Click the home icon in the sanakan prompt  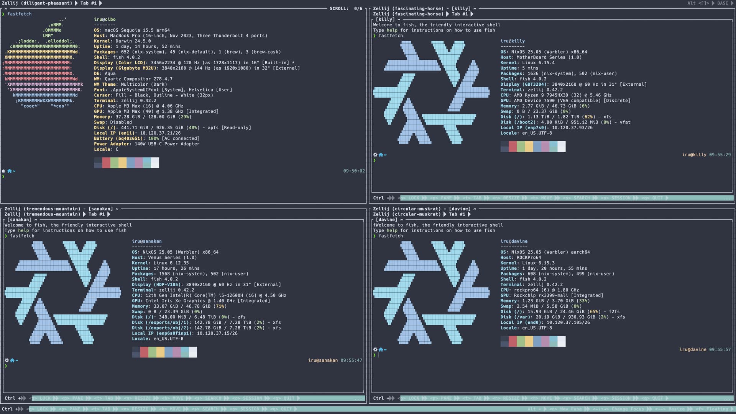click(x=12, y=360)
